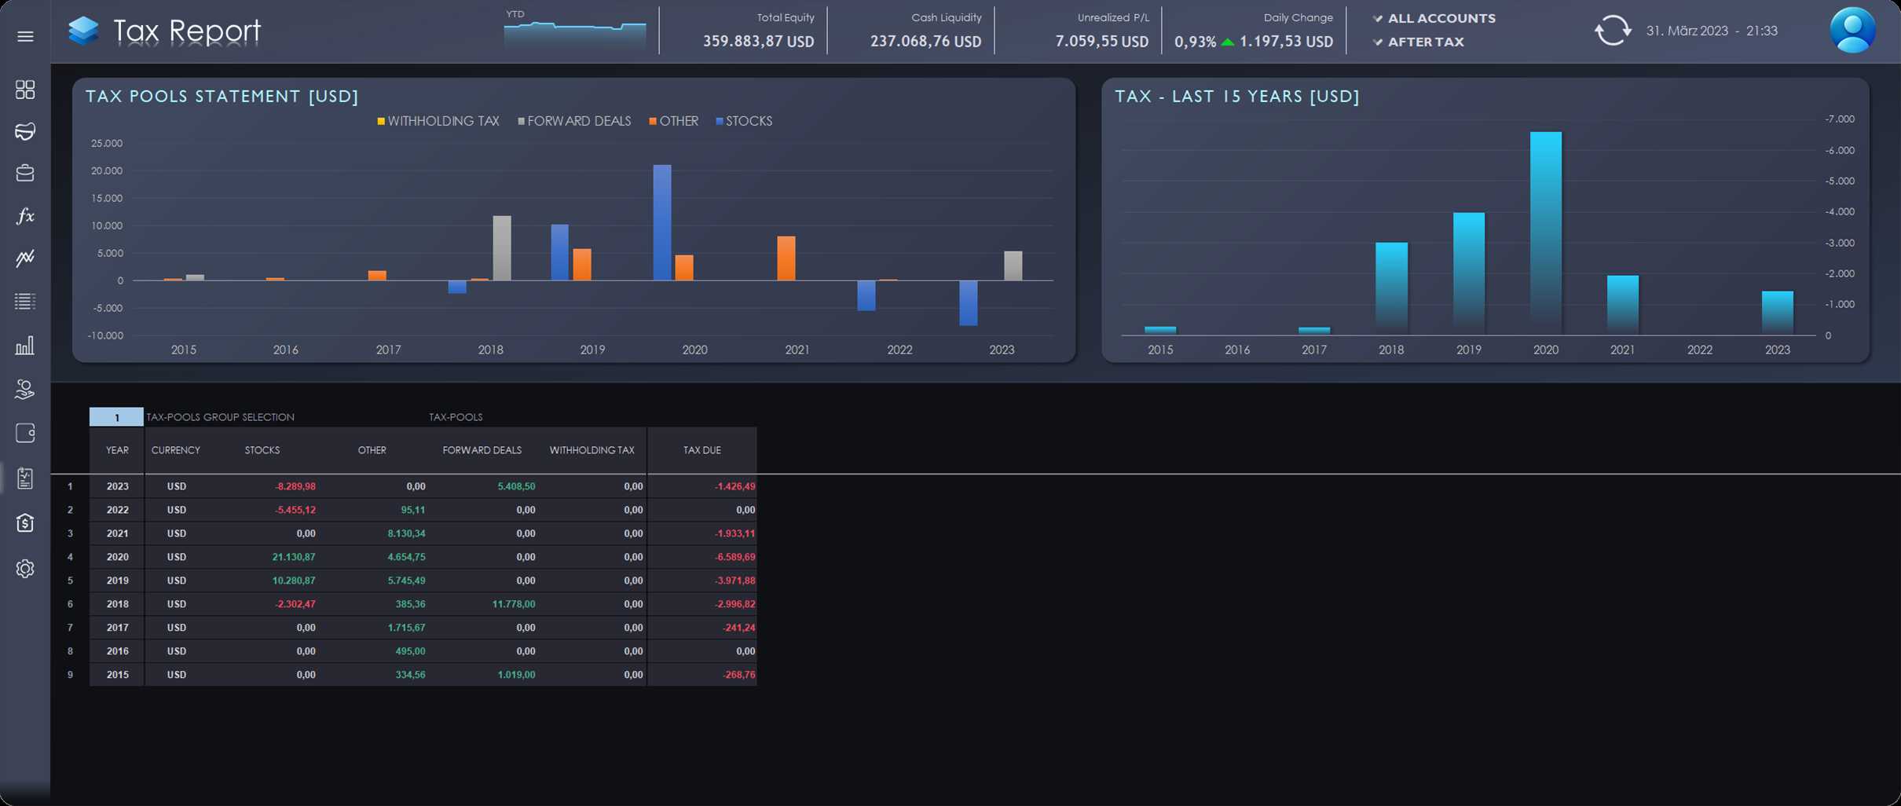Click the tall 2020 bar in tax chart
This screenshot has height=806, width=1901.
[1546, 233]
